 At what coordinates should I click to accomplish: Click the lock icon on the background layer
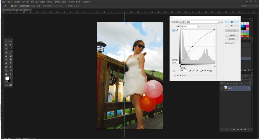coord(248,88)
